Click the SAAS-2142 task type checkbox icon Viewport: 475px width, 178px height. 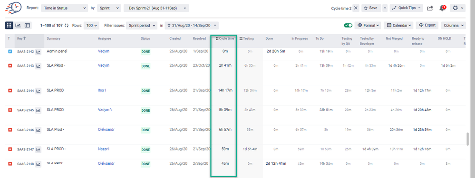10,52
